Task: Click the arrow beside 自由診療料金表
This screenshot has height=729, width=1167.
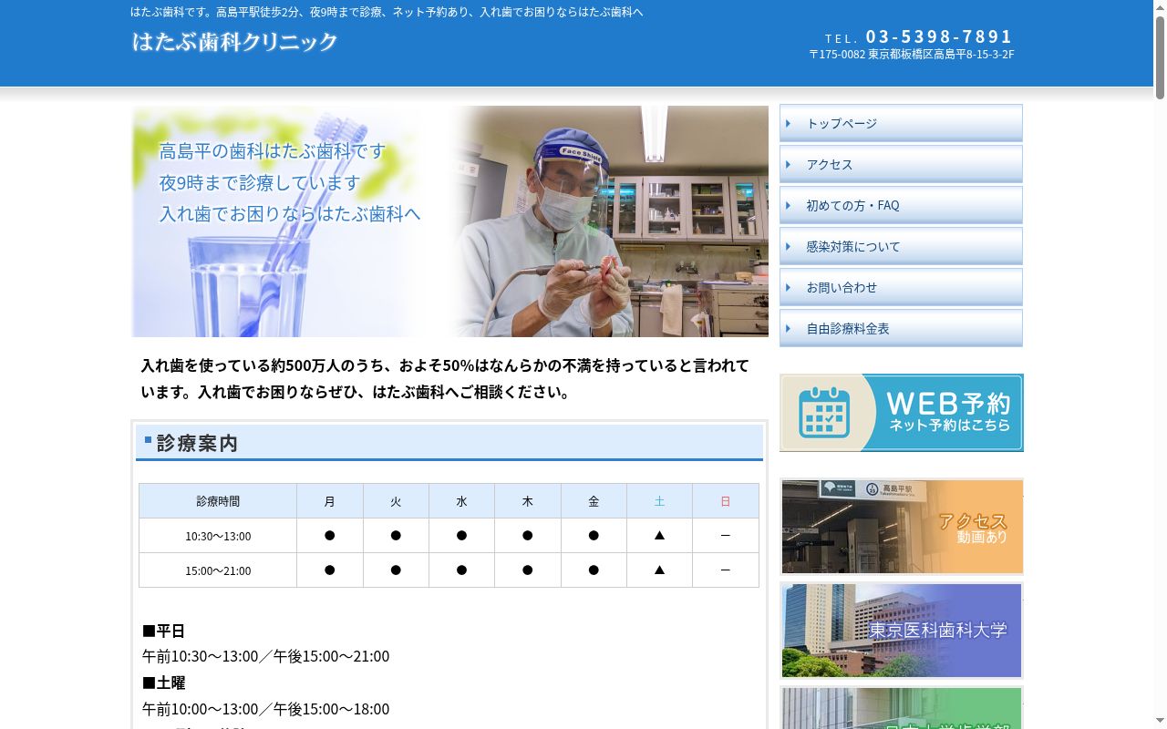Action: click(789, 328)
